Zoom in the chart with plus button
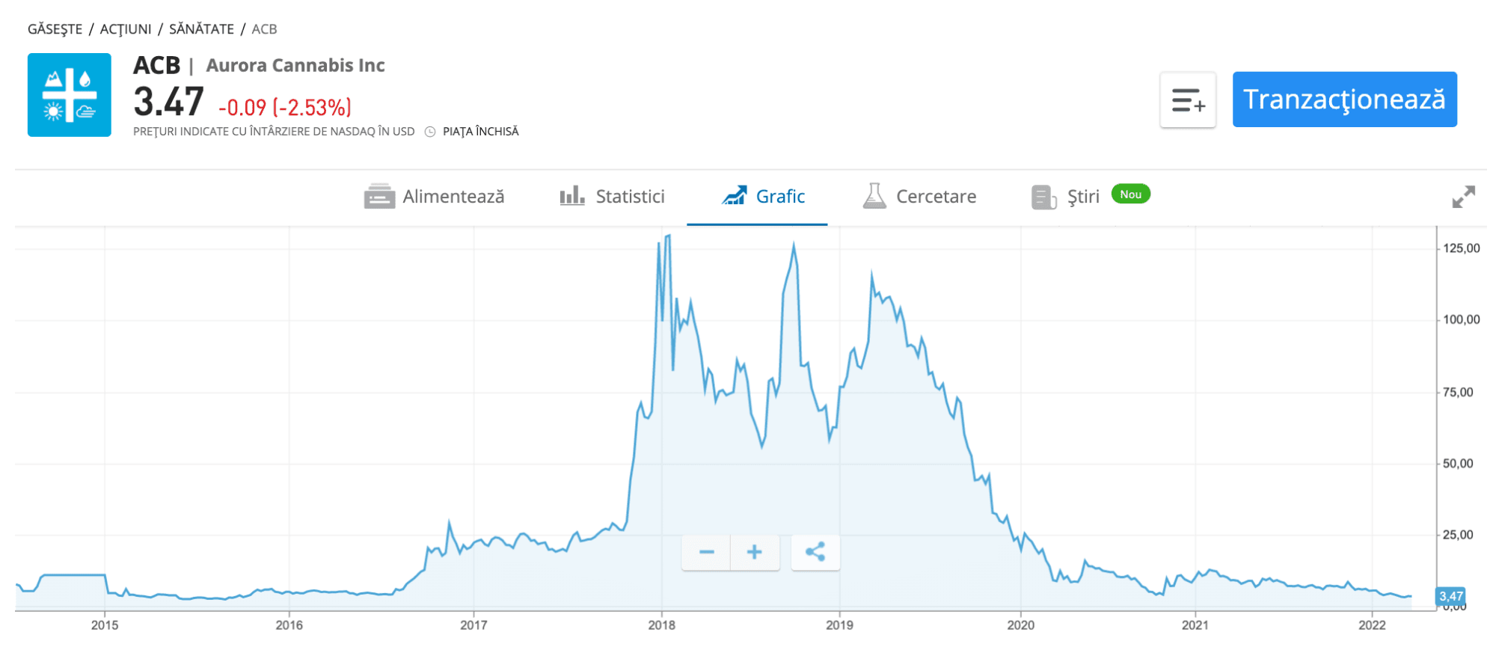The width and height of the screenshot is (1496, 647). [755, 552]
